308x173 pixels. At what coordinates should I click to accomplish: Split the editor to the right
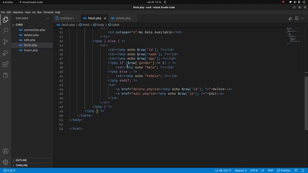click(x=296, y=18)
